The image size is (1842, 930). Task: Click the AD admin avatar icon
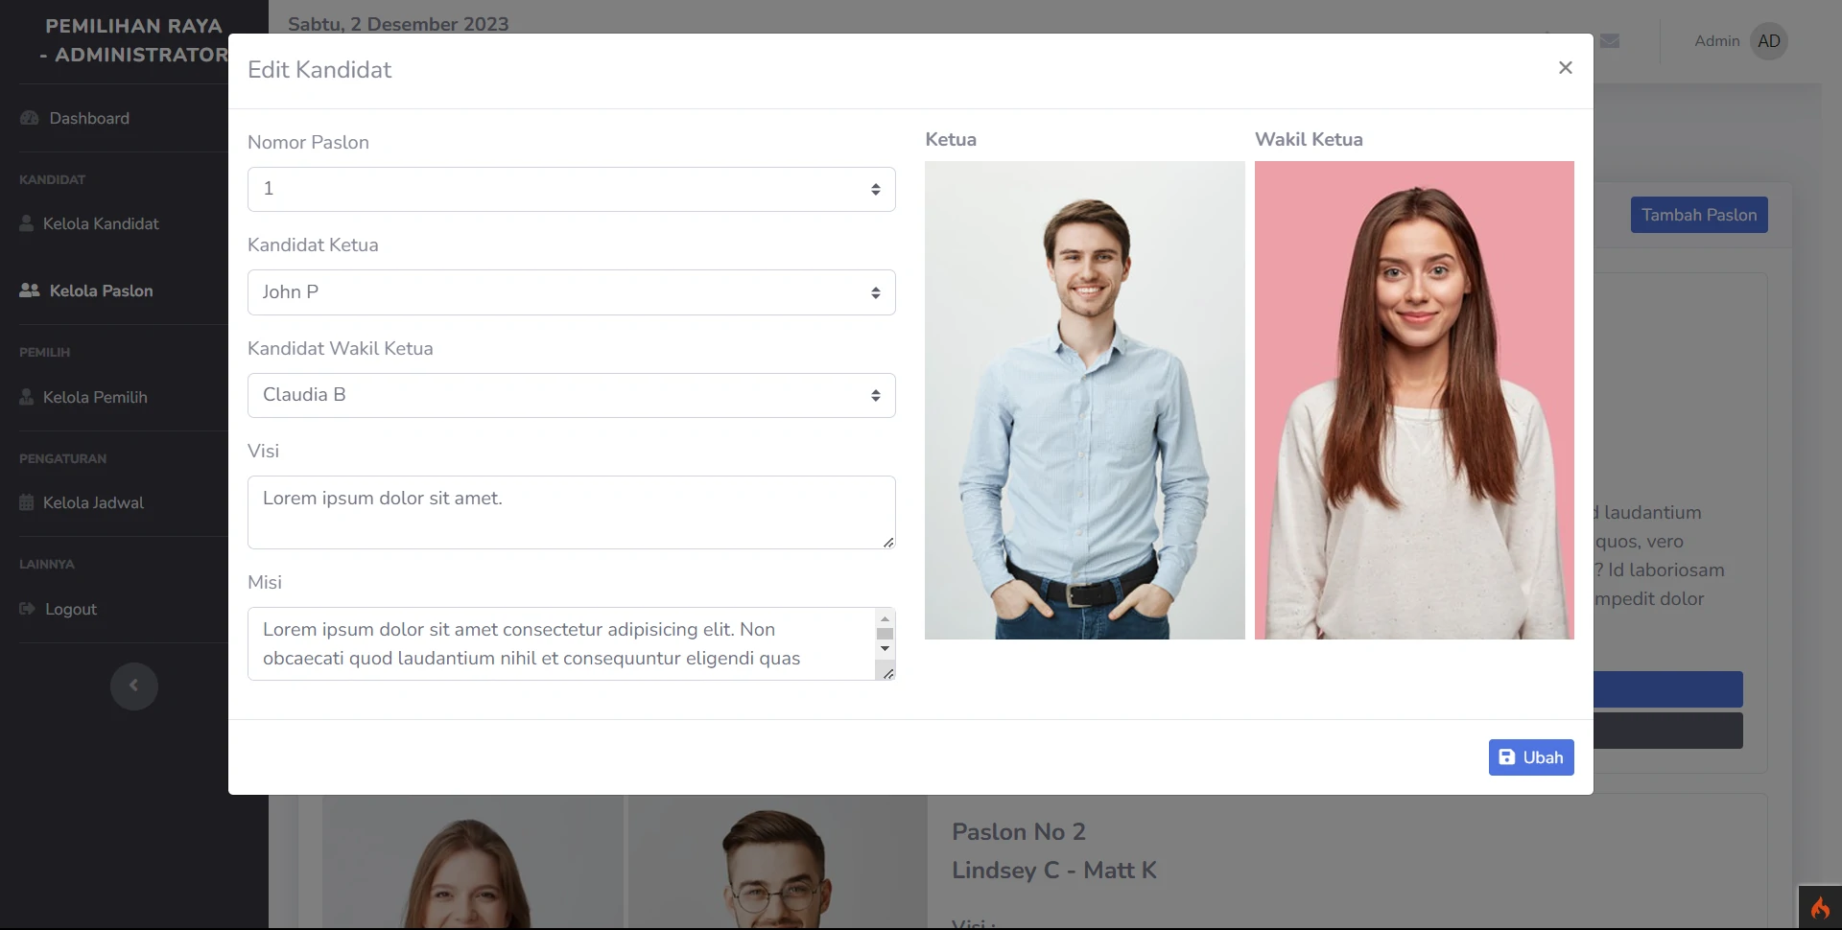(1769, 40)
